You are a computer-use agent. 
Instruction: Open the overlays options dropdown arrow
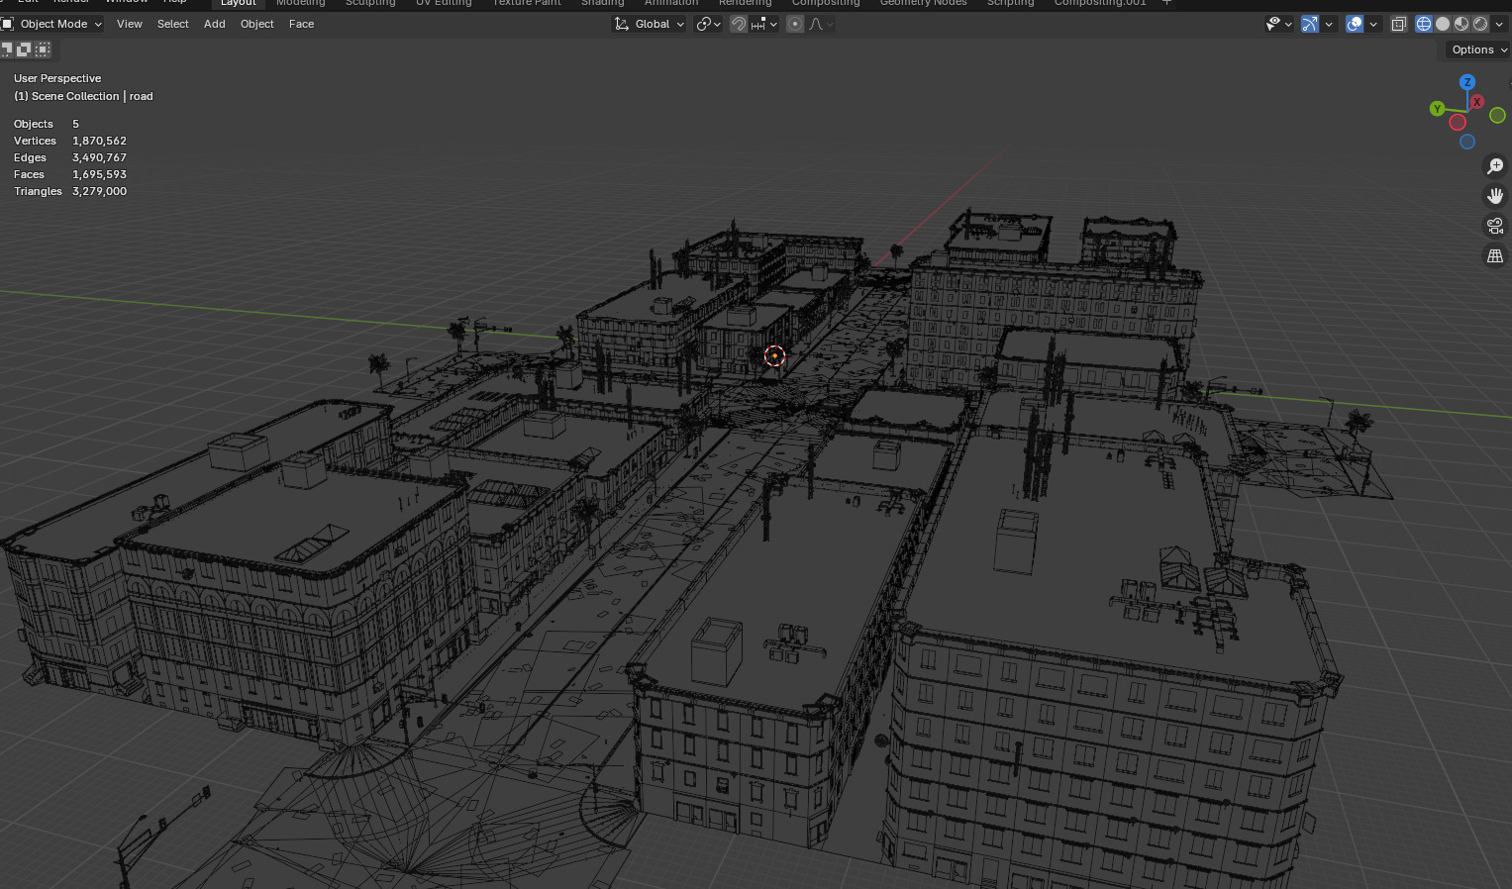pyautogui.click(x=1373, y=24)
